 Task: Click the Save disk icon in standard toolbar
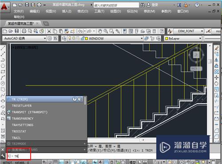(x=17, y=31)
